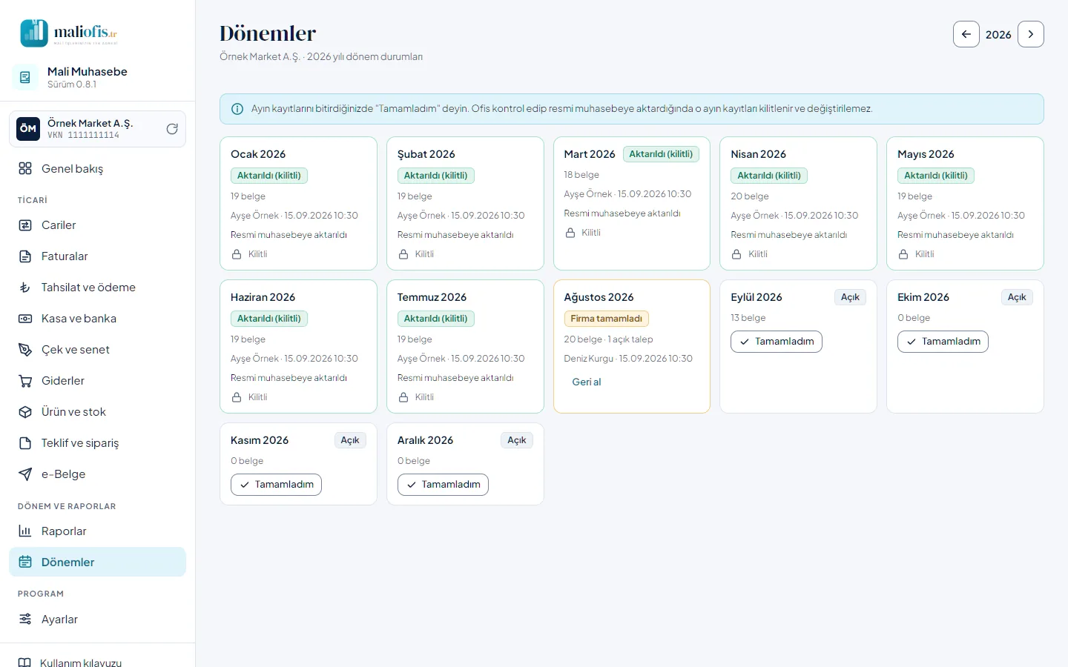Open Tahsilat ve ödeme
Screen dimensions: 1068x667
pyautogui.click(x=97, y=288)
